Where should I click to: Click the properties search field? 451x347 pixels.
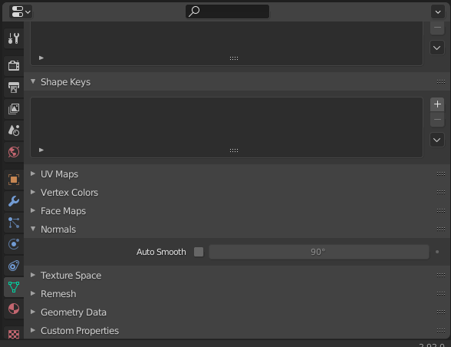coord(228,12)
